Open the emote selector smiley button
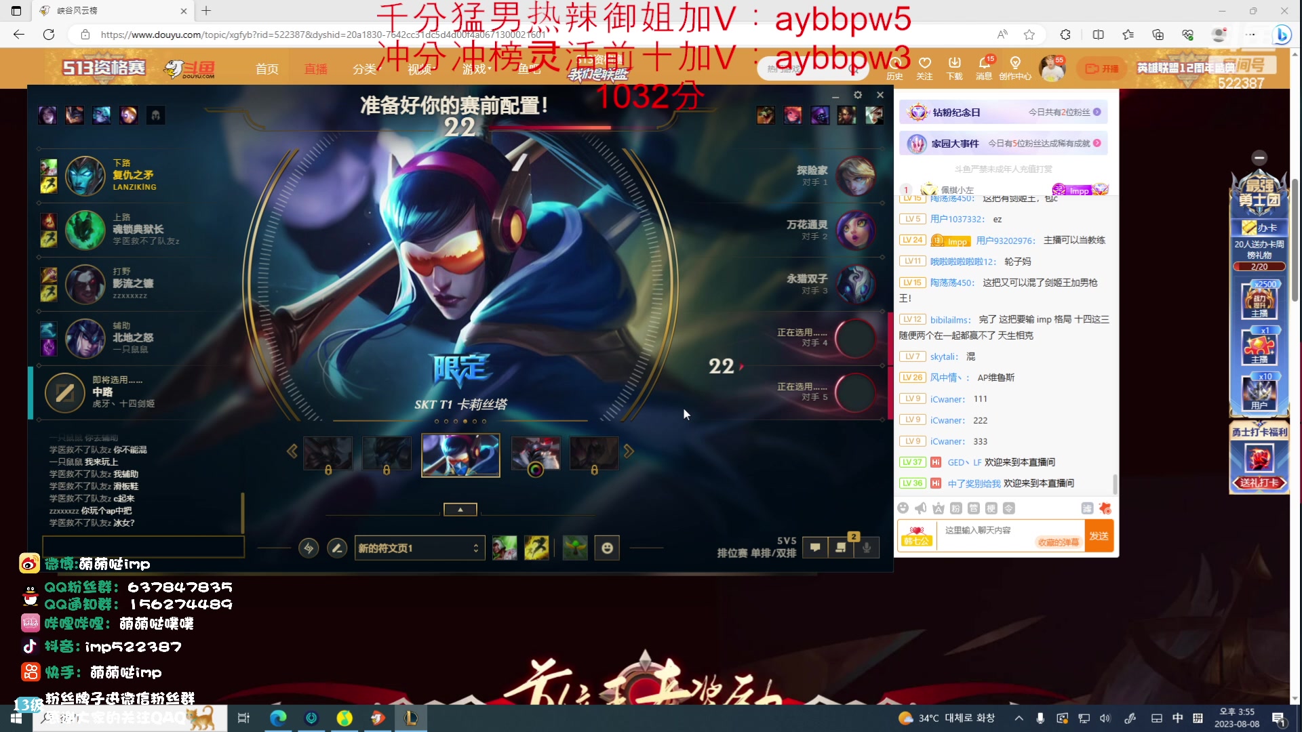1302x732 pixels. [607, 548]
